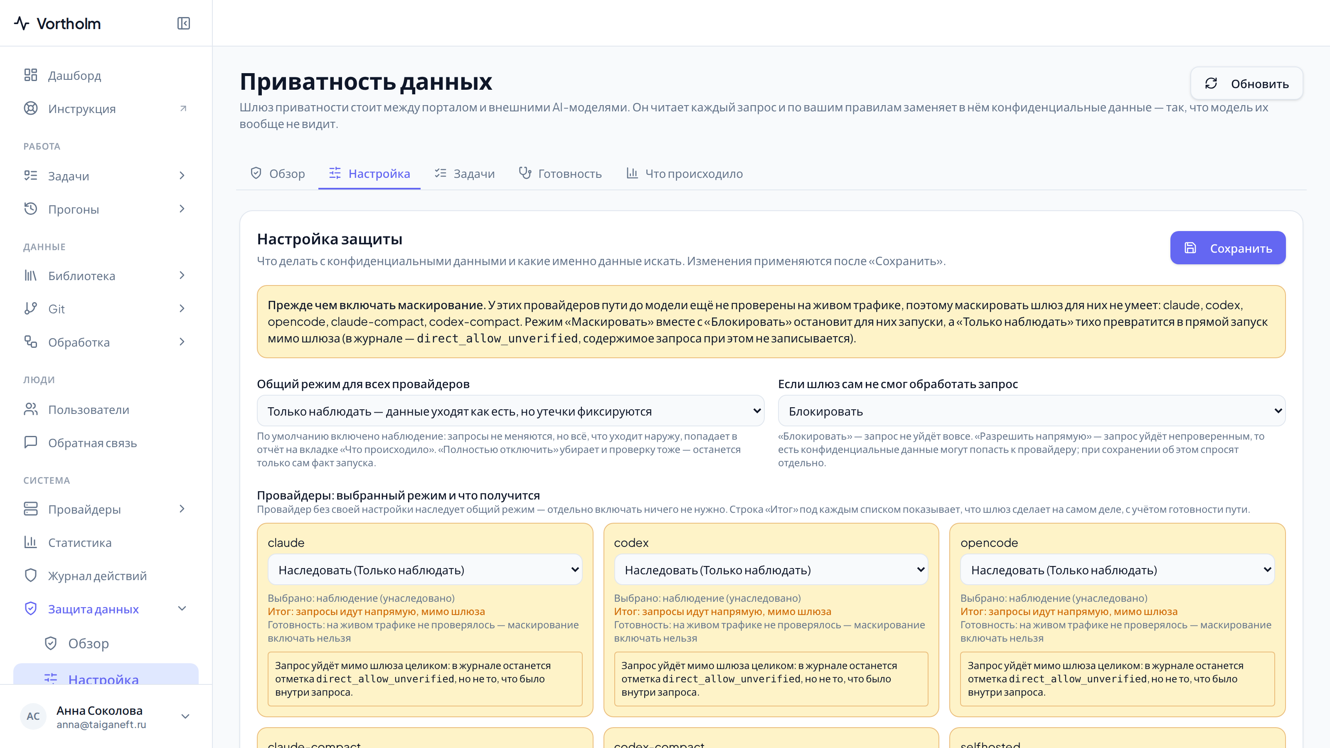1330x748 pixels.
Task: Click the Защита данных shield-check icon
Action: point(30,609)
